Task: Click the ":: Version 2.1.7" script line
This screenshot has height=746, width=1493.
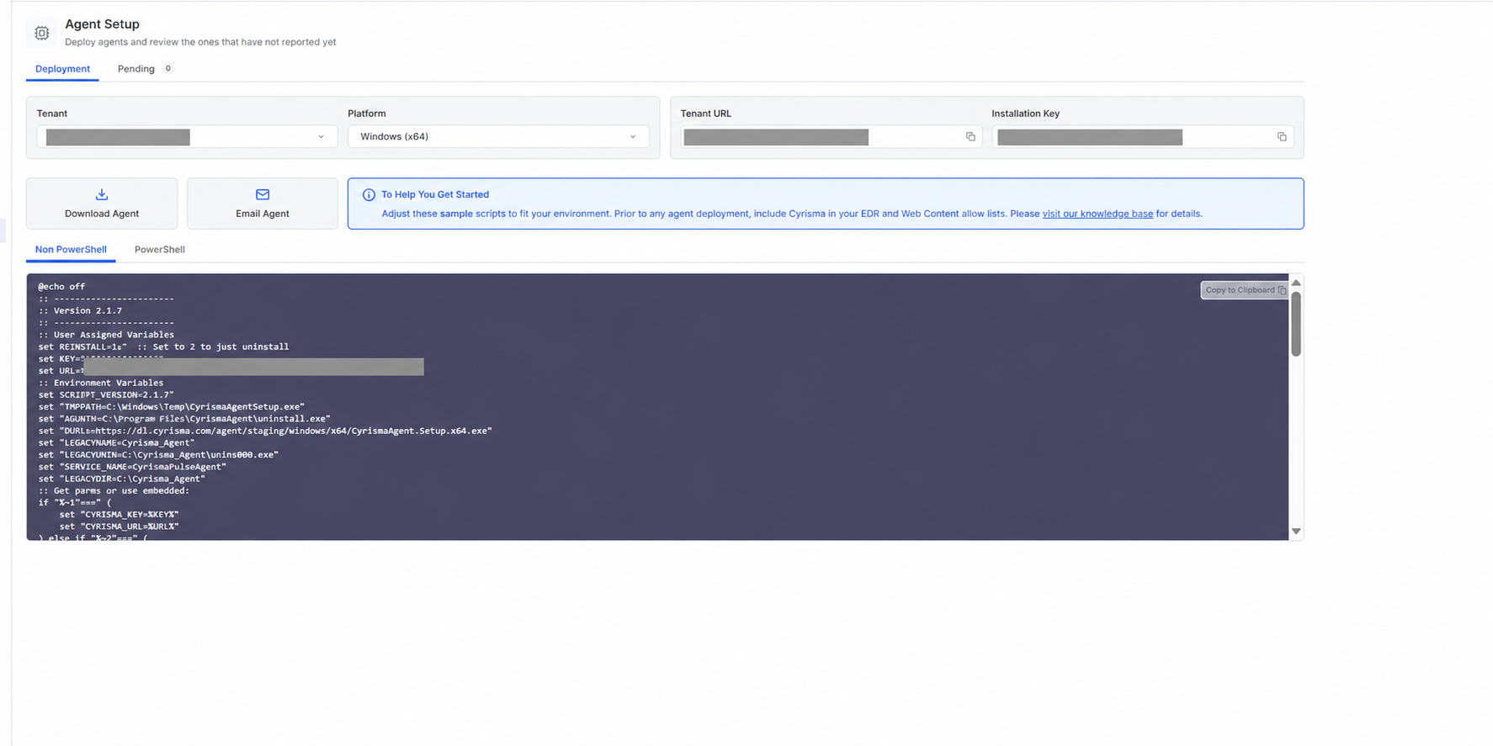Action: tap(80, 311)
